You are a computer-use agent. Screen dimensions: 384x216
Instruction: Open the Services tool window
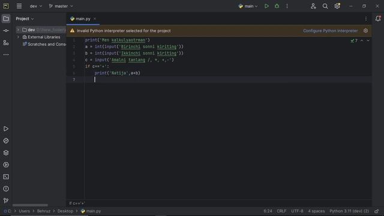click(6, 165)
